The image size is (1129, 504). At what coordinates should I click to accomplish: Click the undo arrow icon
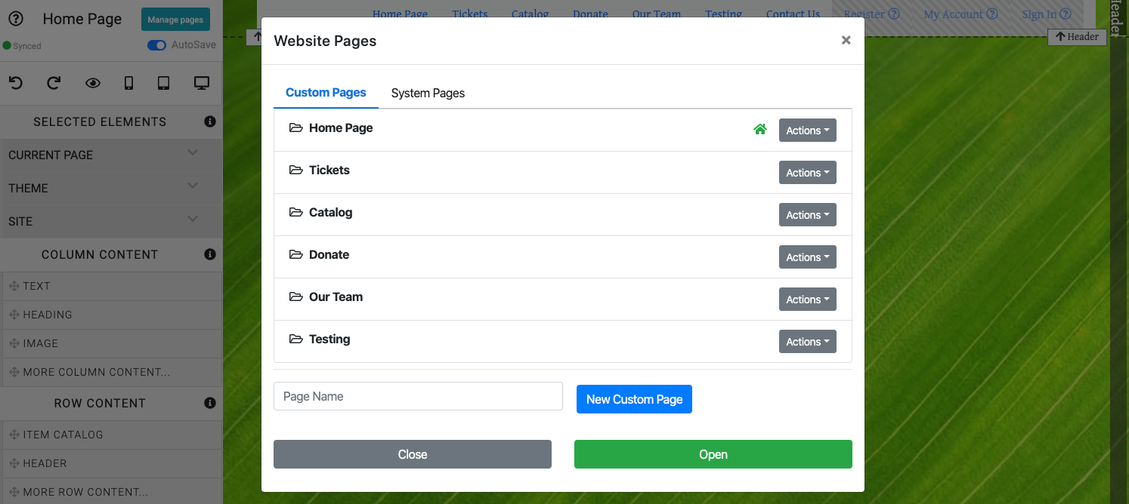click(16, 83)
